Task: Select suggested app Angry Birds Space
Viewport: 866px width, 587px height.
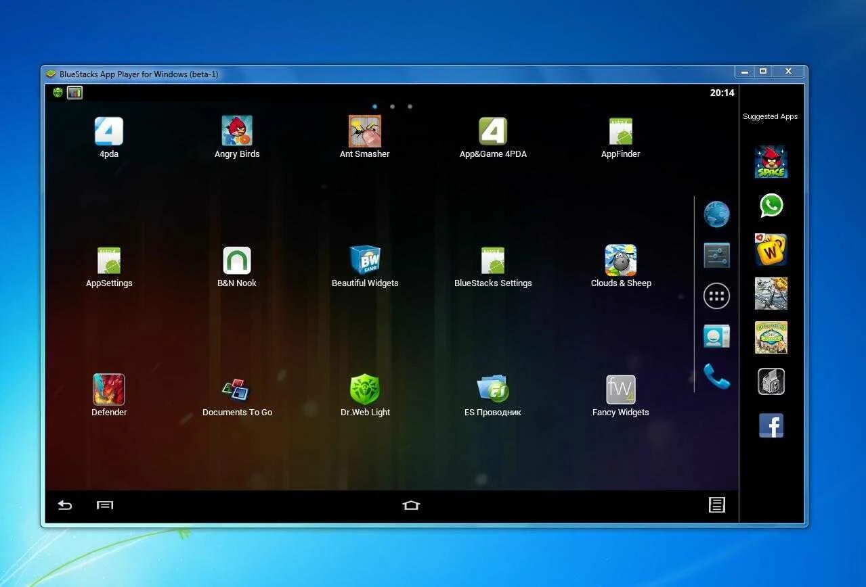Action: pyautogui.click(x=771, y=162)
